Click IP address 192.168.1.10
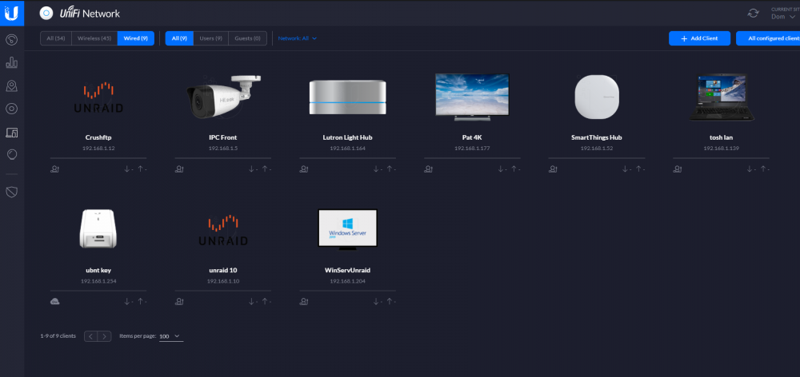Viewport: 800px width, 377px height. tap(223, 281)
